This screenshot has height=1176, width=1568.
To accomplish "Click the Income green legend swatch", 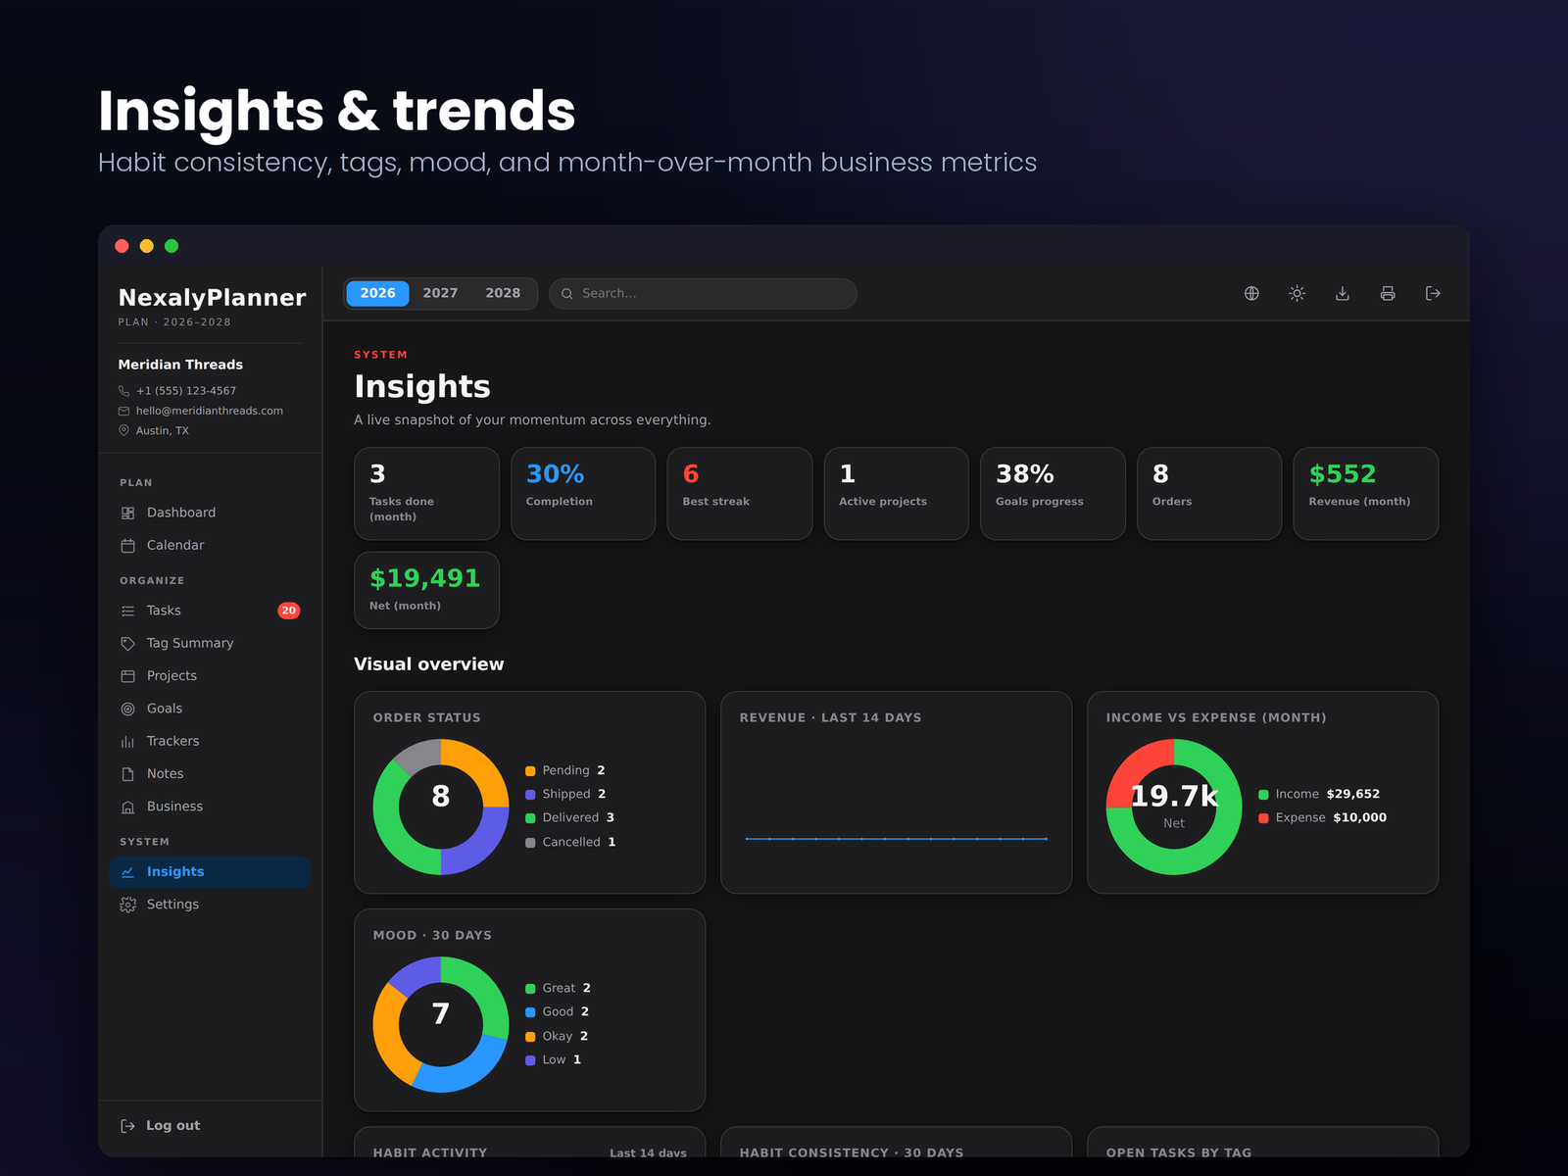I will 1263,795.
